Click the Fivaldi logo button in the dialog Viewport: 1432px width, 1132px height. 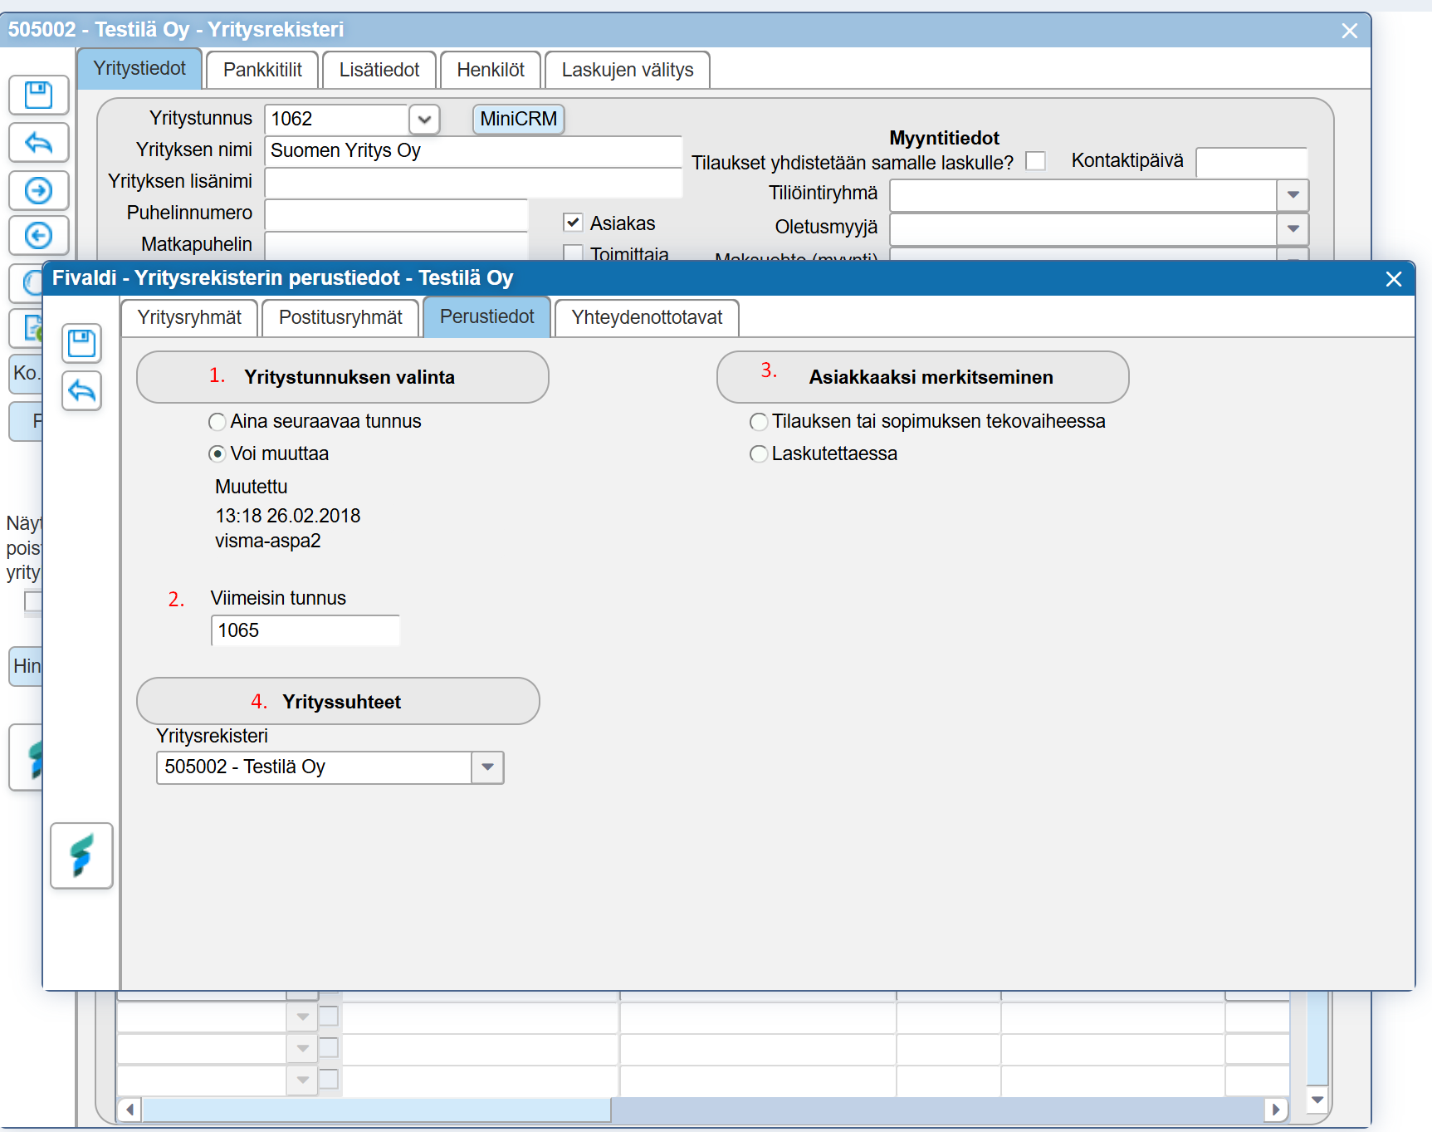coord(81,855)
